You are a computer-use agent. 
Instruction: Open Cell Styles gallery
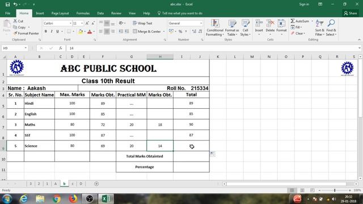point(245,28)
